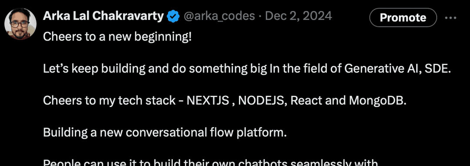Viewport: 470px width, 166px height.
Task: Click the line "Cheers to a new beginning!"
Action: [117, 37]
